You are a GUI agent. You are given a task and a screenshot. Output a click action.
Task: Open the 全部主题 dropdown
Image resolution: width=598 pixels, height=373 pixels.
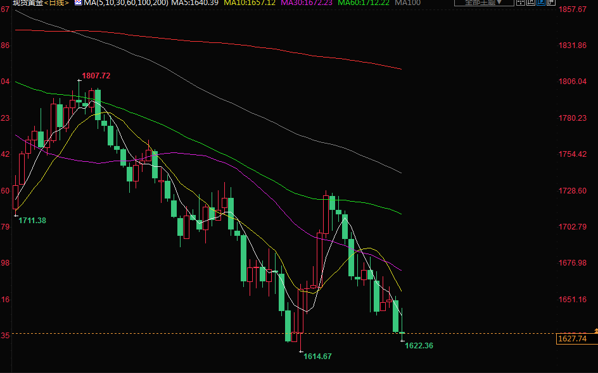[x=481, y=3]
